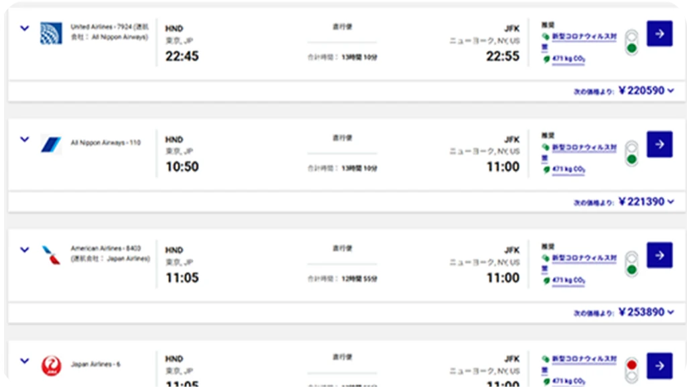This screenshot has width=687, height=387.
Task: Expand the ¥221390 price dropdown
Action: tap(670, 202)
